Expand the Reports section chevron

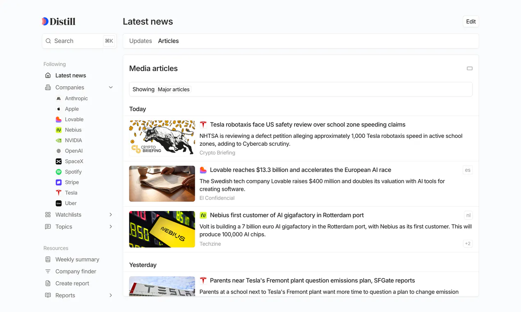pyautogui.click(x=111, y=295)
